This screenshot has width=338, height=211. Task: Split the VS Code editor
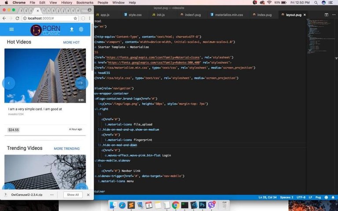(327, 15)
